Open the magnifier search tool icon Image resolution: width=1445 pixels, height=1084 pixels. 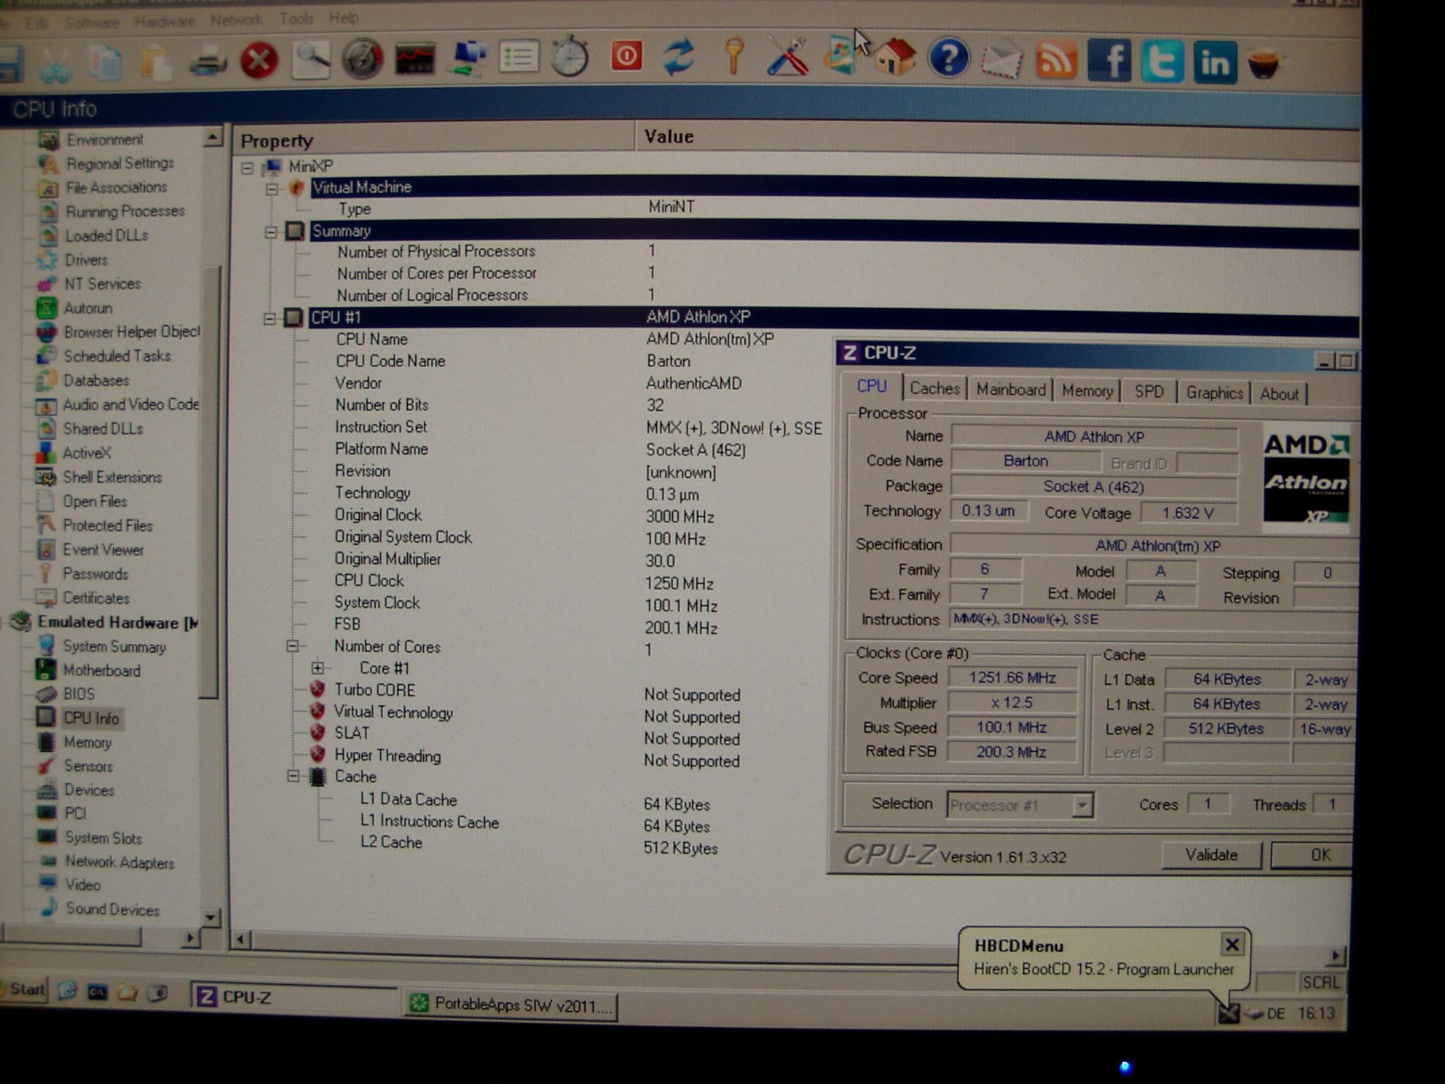click(311, 59)
